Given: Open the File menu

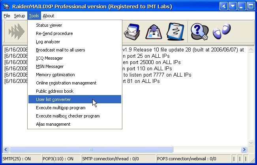Looking at the screenshot, I should 7,16.
